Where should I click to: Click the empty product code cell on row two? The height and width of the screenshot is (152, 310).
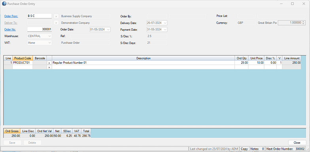pos(23,67)
